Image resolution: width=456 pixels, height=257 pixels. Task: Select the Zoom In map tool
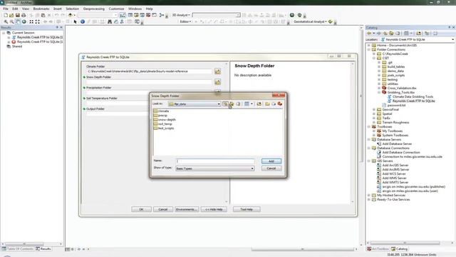pyautogui.click(x=6, y=22)
